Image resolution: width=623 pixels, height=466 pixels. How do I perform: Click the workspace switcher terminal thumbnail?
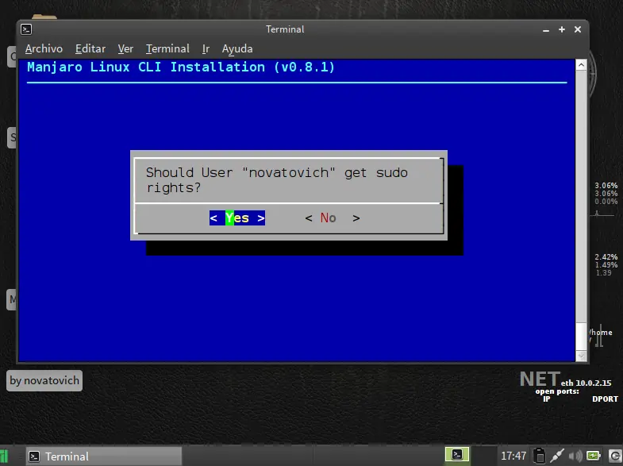(x=457, y=454)
